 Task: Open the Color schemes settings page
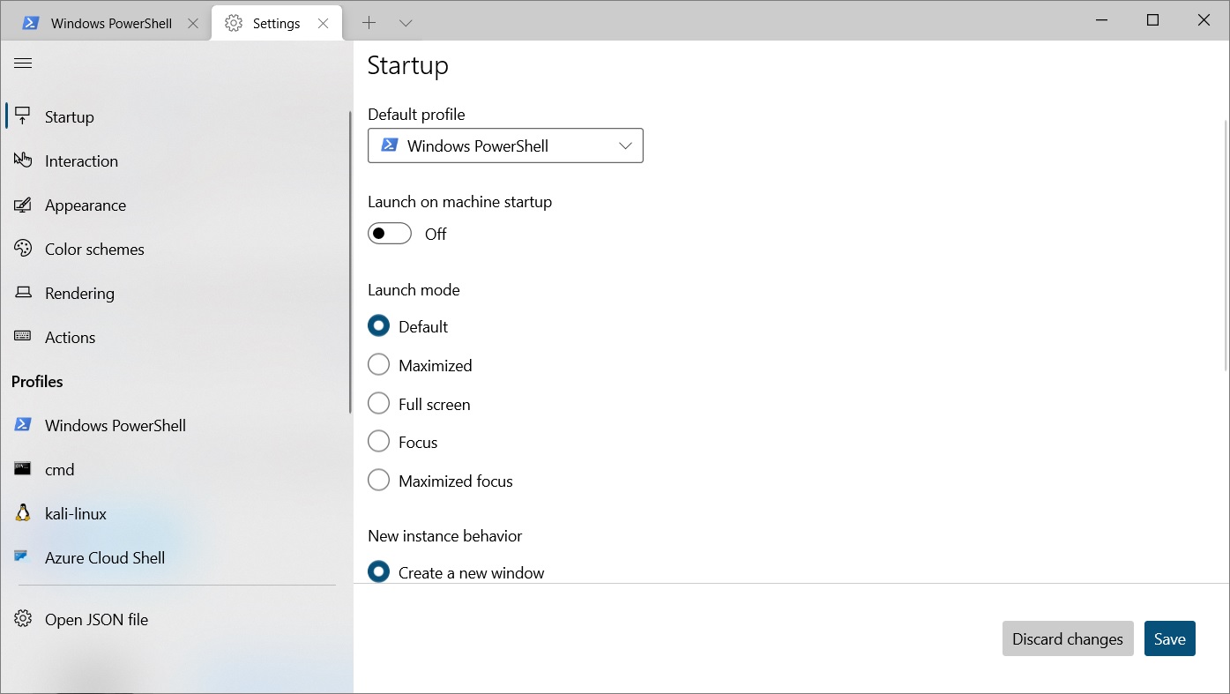pyautogui.click(x=176, y=249)
